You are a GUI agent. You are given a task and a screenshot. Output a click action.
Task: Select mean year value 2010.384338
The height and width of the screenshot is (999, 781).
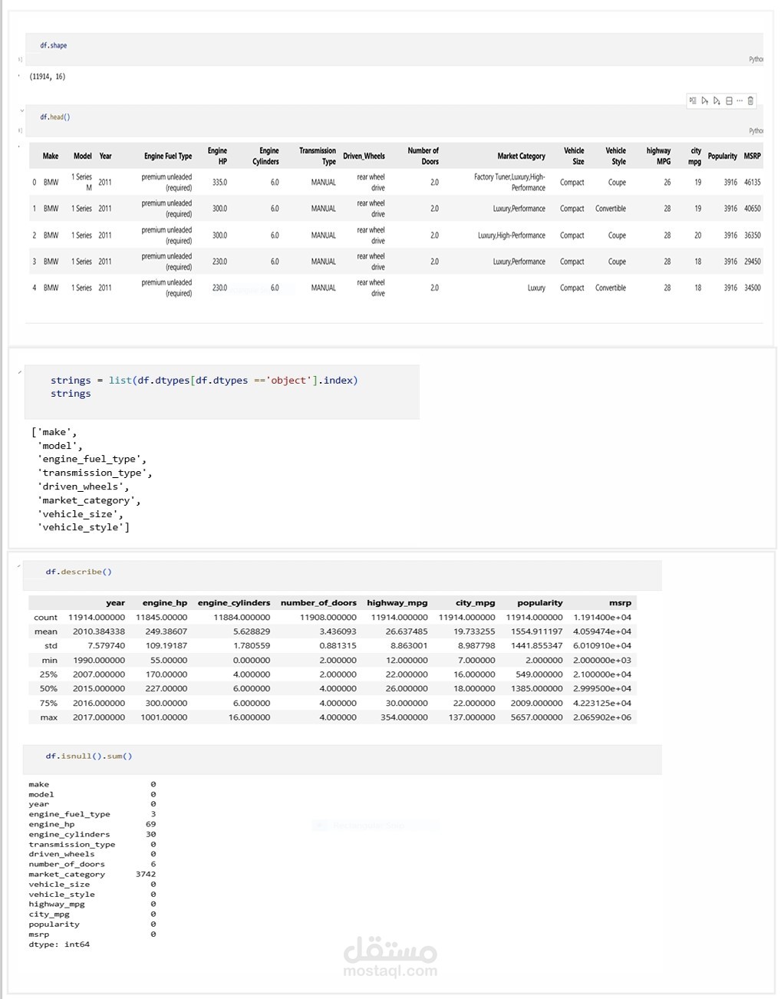pyautogui.click(x=99, y=631)
